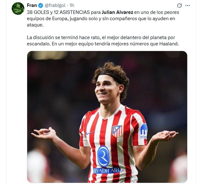Click the word Haaland in the tweet

pyautogui.click(x=169, y=44)
